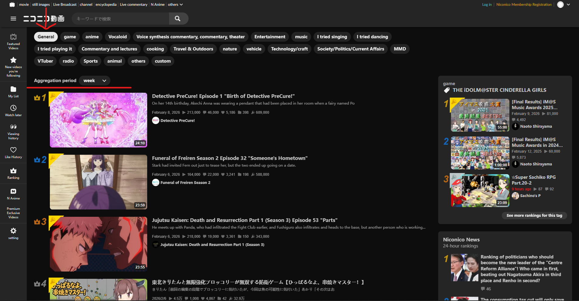579x301 pixels.
Task: Open the movie menu item
Action: coord(24,5)
